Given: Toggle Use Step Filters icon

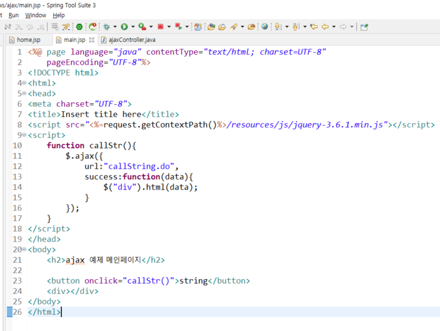Looking at the screenshot, I should click(x=66, y=27).
